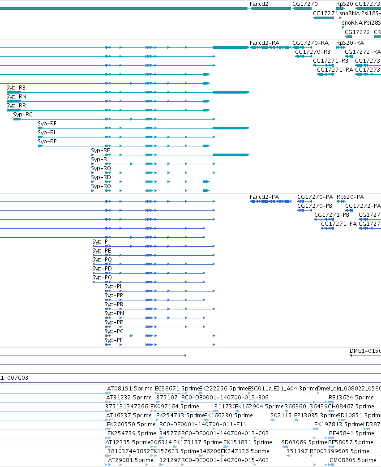381x467 pixels.
Task: Choose the Syp-RO transcript label
Action: click(x=101, y=186)
